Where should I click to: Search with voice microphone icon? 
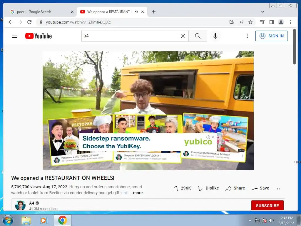click(x=215, y=36)
